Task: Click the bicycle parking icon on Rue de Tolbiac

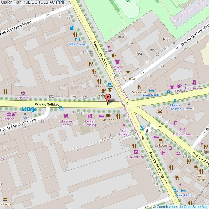Action: [x=61, y=108]
